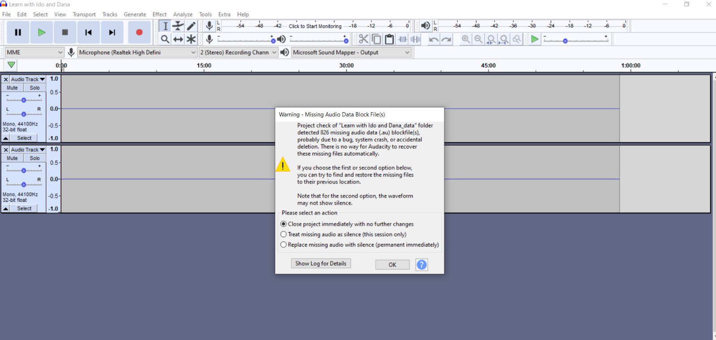Click the timeline options green triangle
This screenshot has height=340, width=716.
pos(11,65)
